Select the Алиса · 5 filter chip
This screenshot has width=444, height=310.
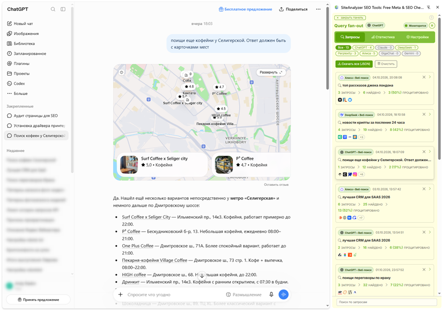(x=368, y=53)
